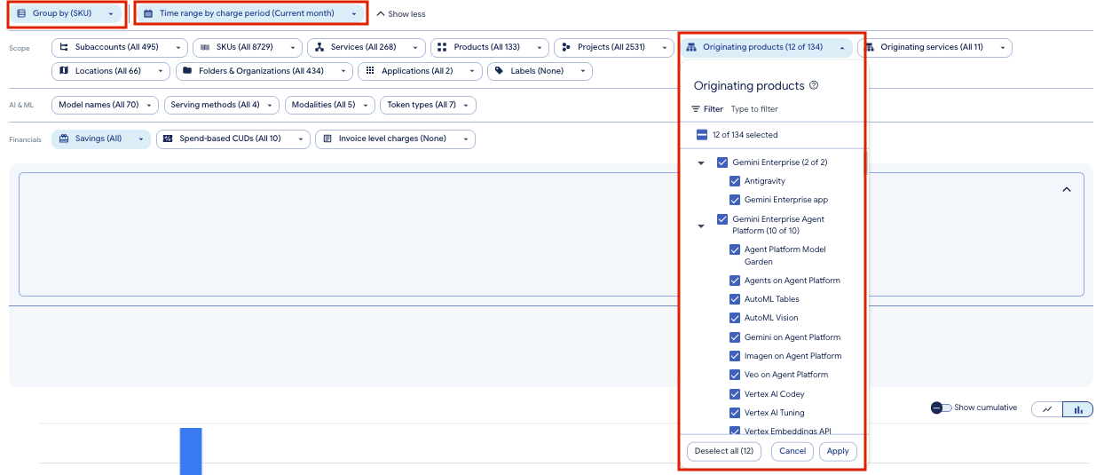Open Folders & Organizations (All 434) filter

[x=264, y=71]
